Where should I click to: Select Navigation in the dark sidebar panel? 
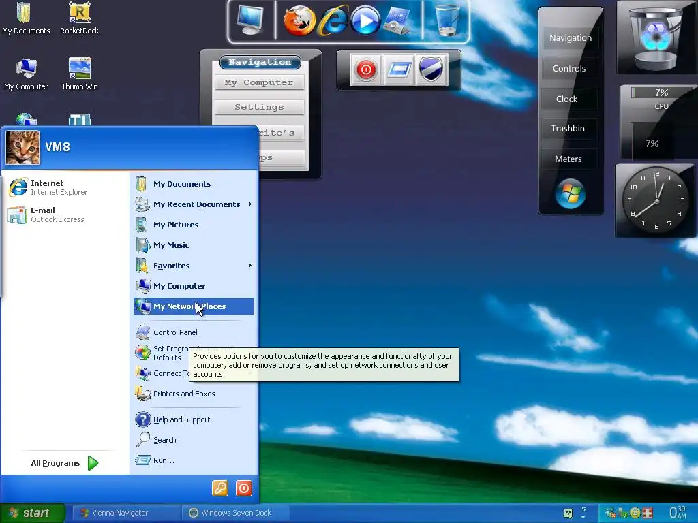tap(571, 38)
